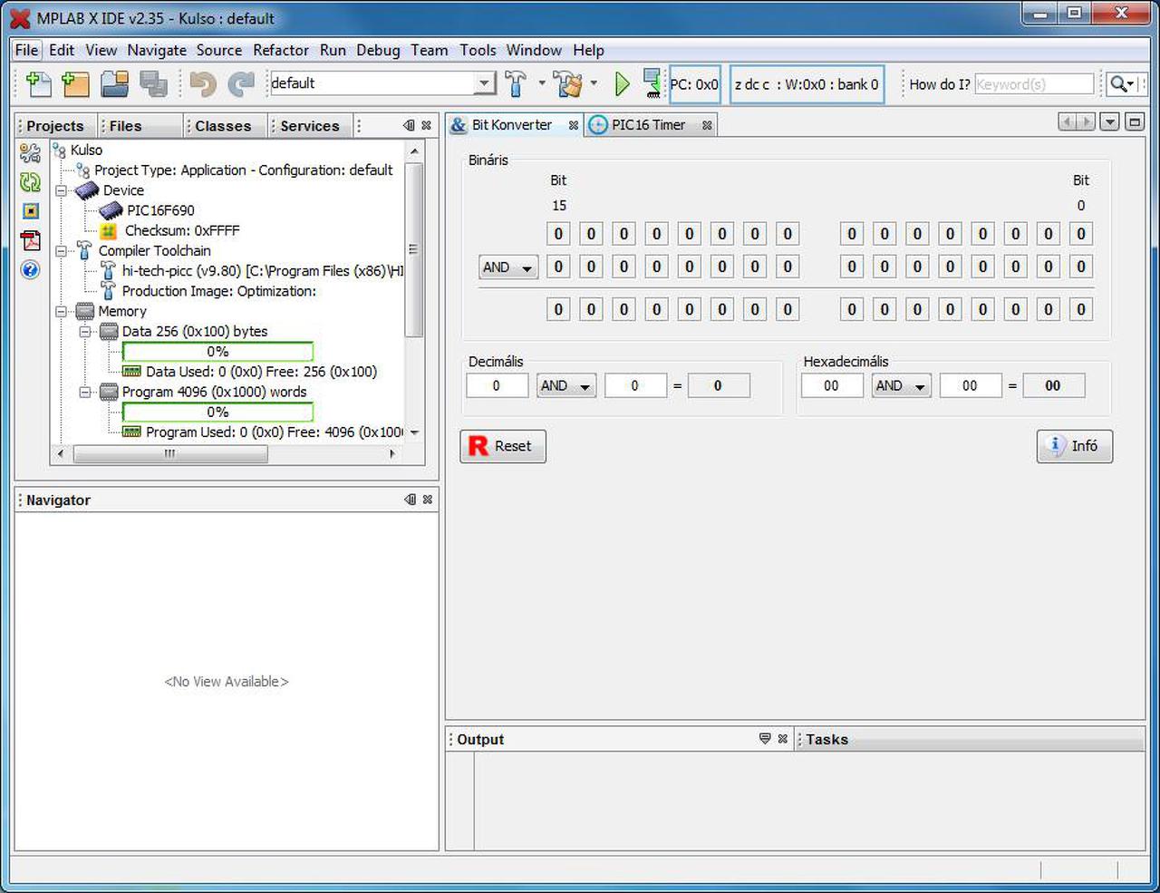Toggle bit 0 in the first binary row

click(x=1081, y=234)
